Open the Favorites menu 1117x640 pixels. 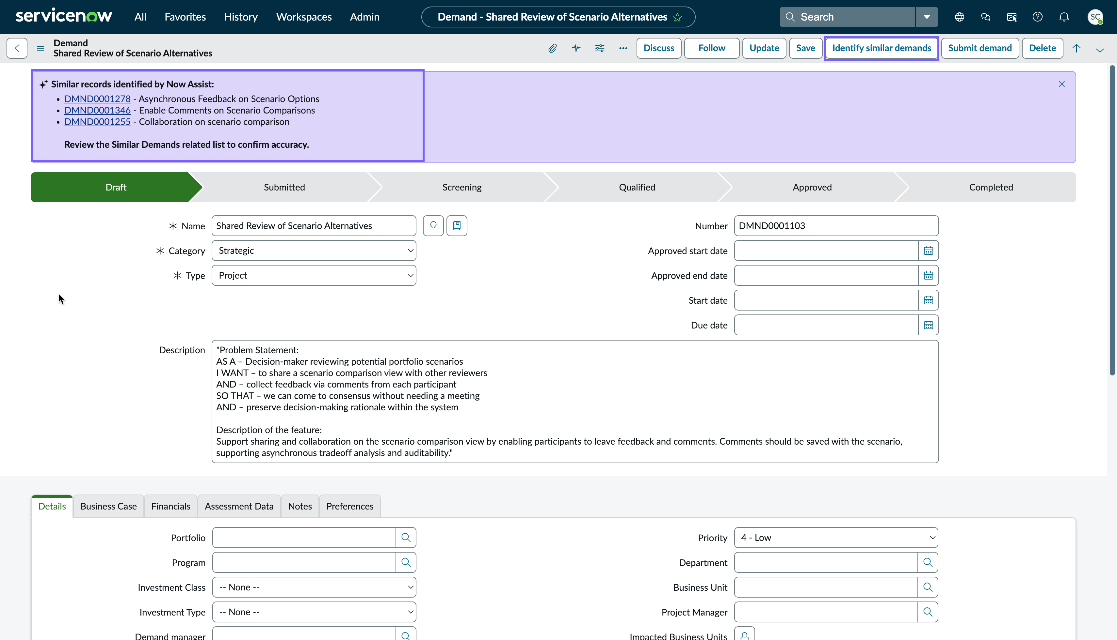click(185, 17)
